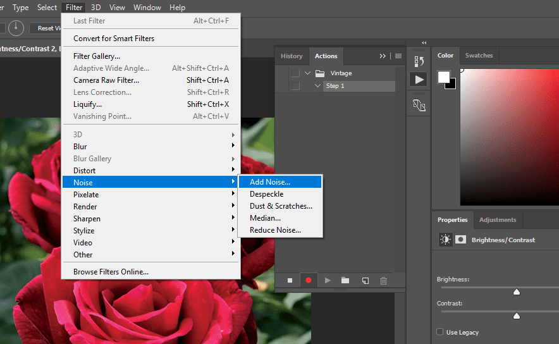559x344 pixels.
Task: Click the Brightness slider handle
Action: click(517, 292)
